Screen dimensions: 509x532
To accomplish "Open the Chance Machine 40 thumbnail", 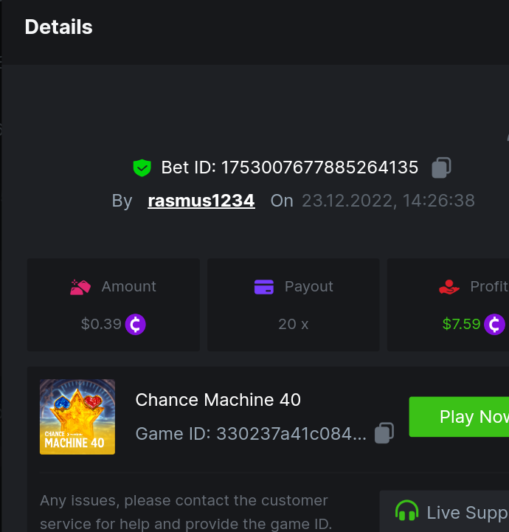I will pyautogui.click(x=77, y=417).
